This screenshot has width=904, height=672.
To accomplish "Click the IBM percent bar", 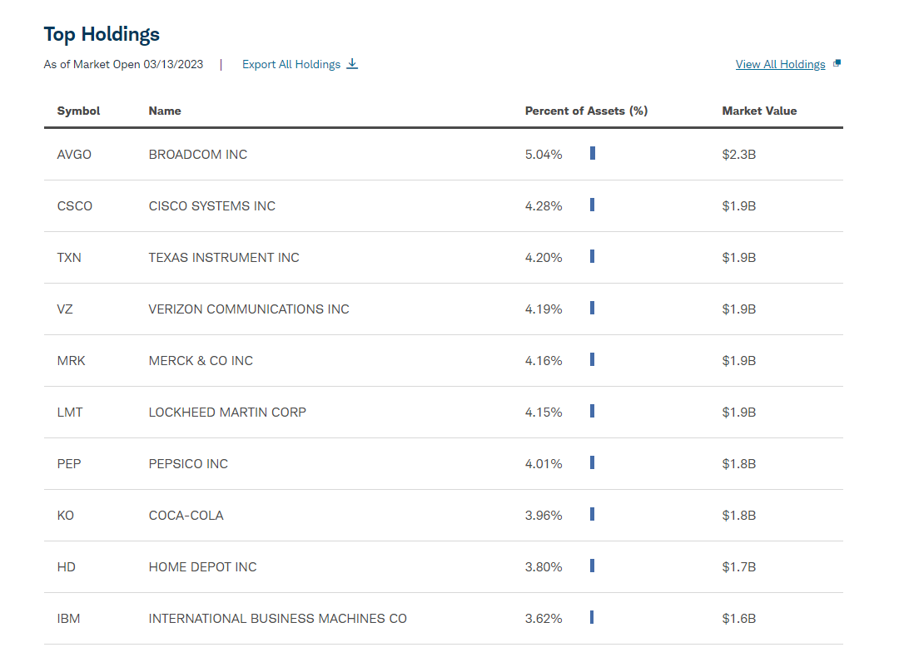I will (x=592, y=617).
